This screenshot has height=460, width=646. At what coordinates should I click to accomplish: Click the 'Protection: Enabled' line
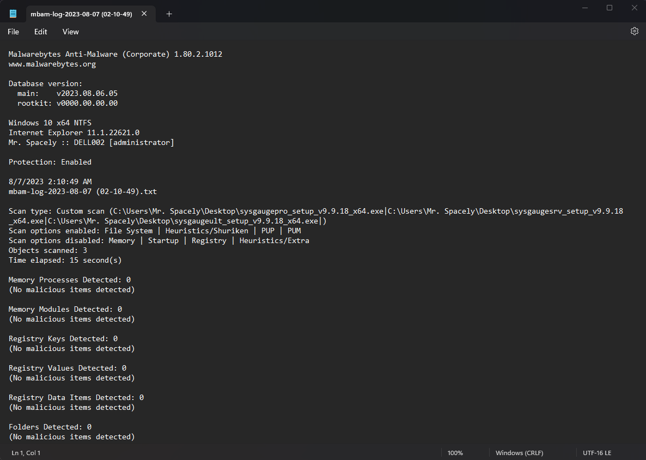[x=50, y=162]
